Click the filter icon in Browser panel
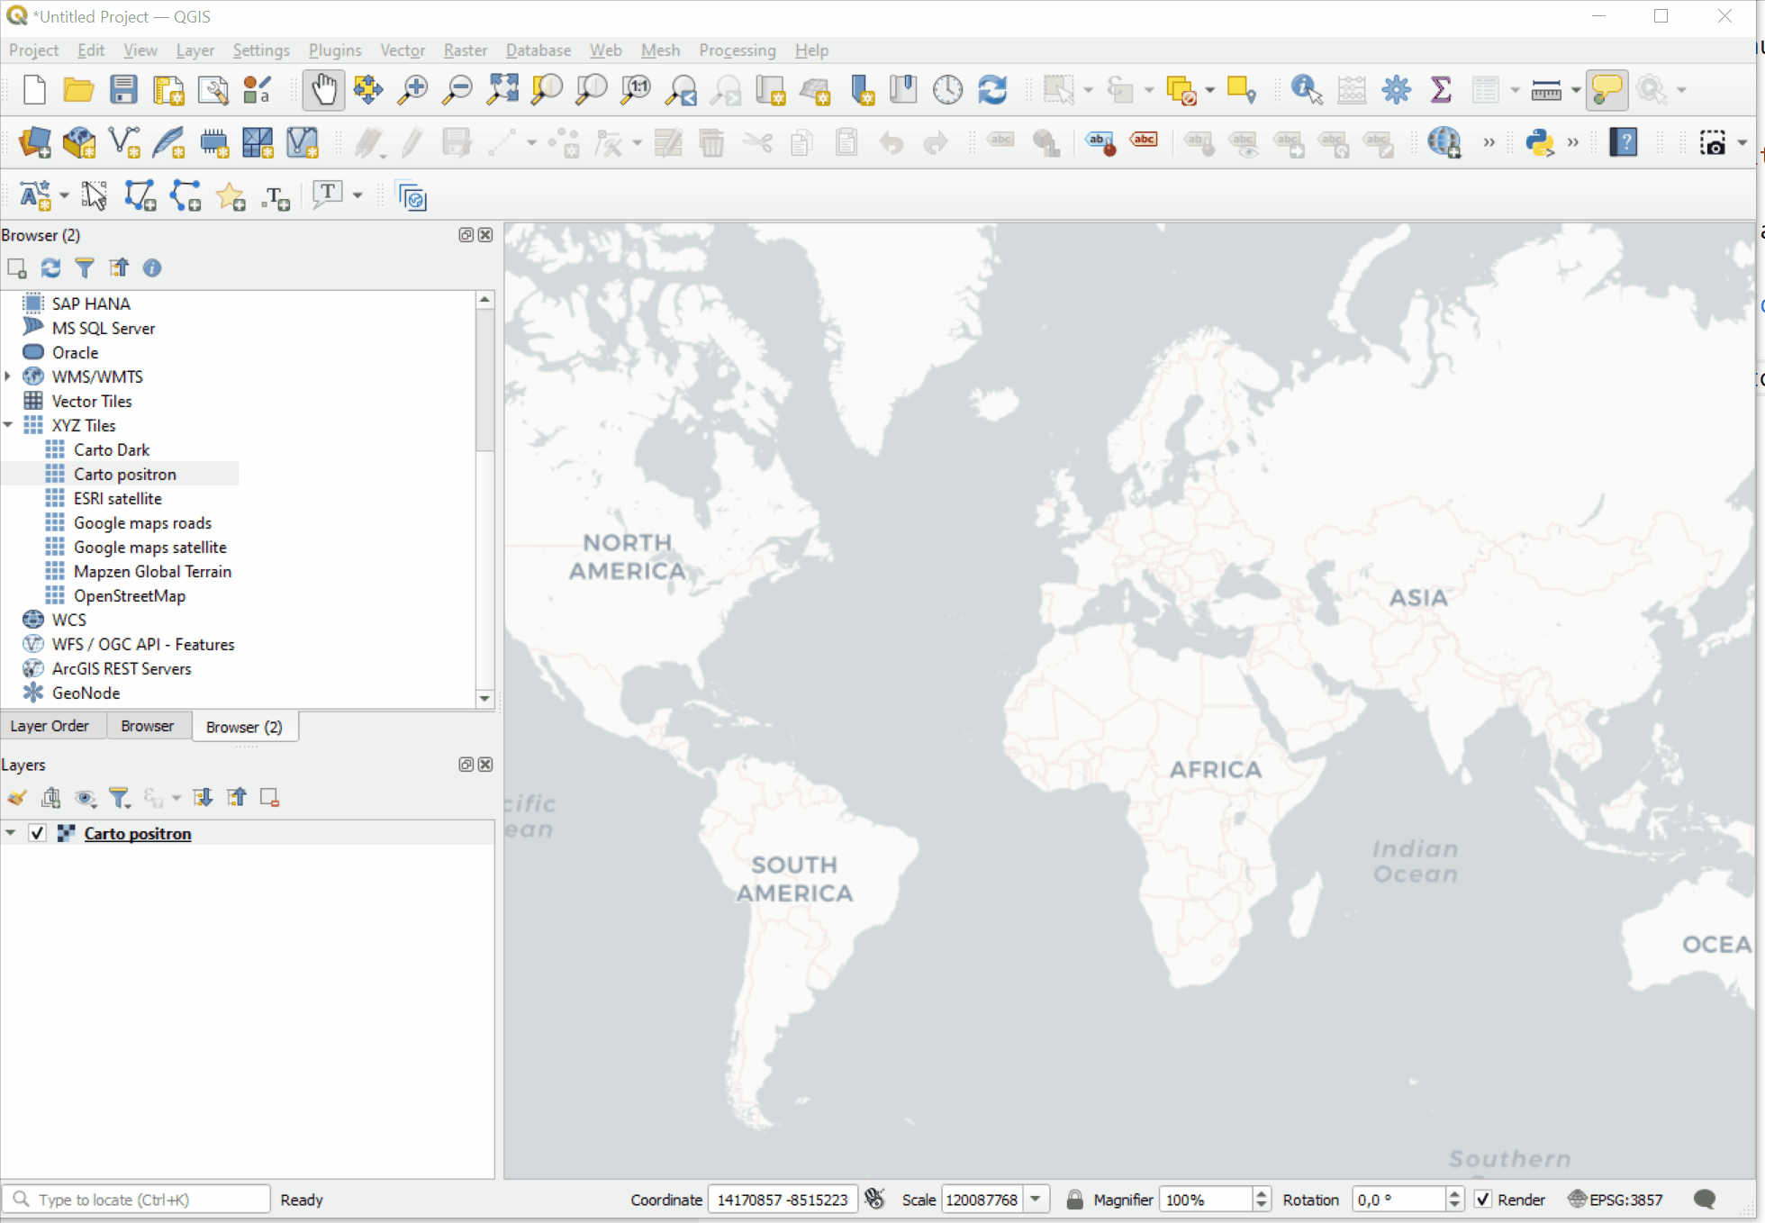Viewport: 1765px width, 1223px height. coord(85,267)
